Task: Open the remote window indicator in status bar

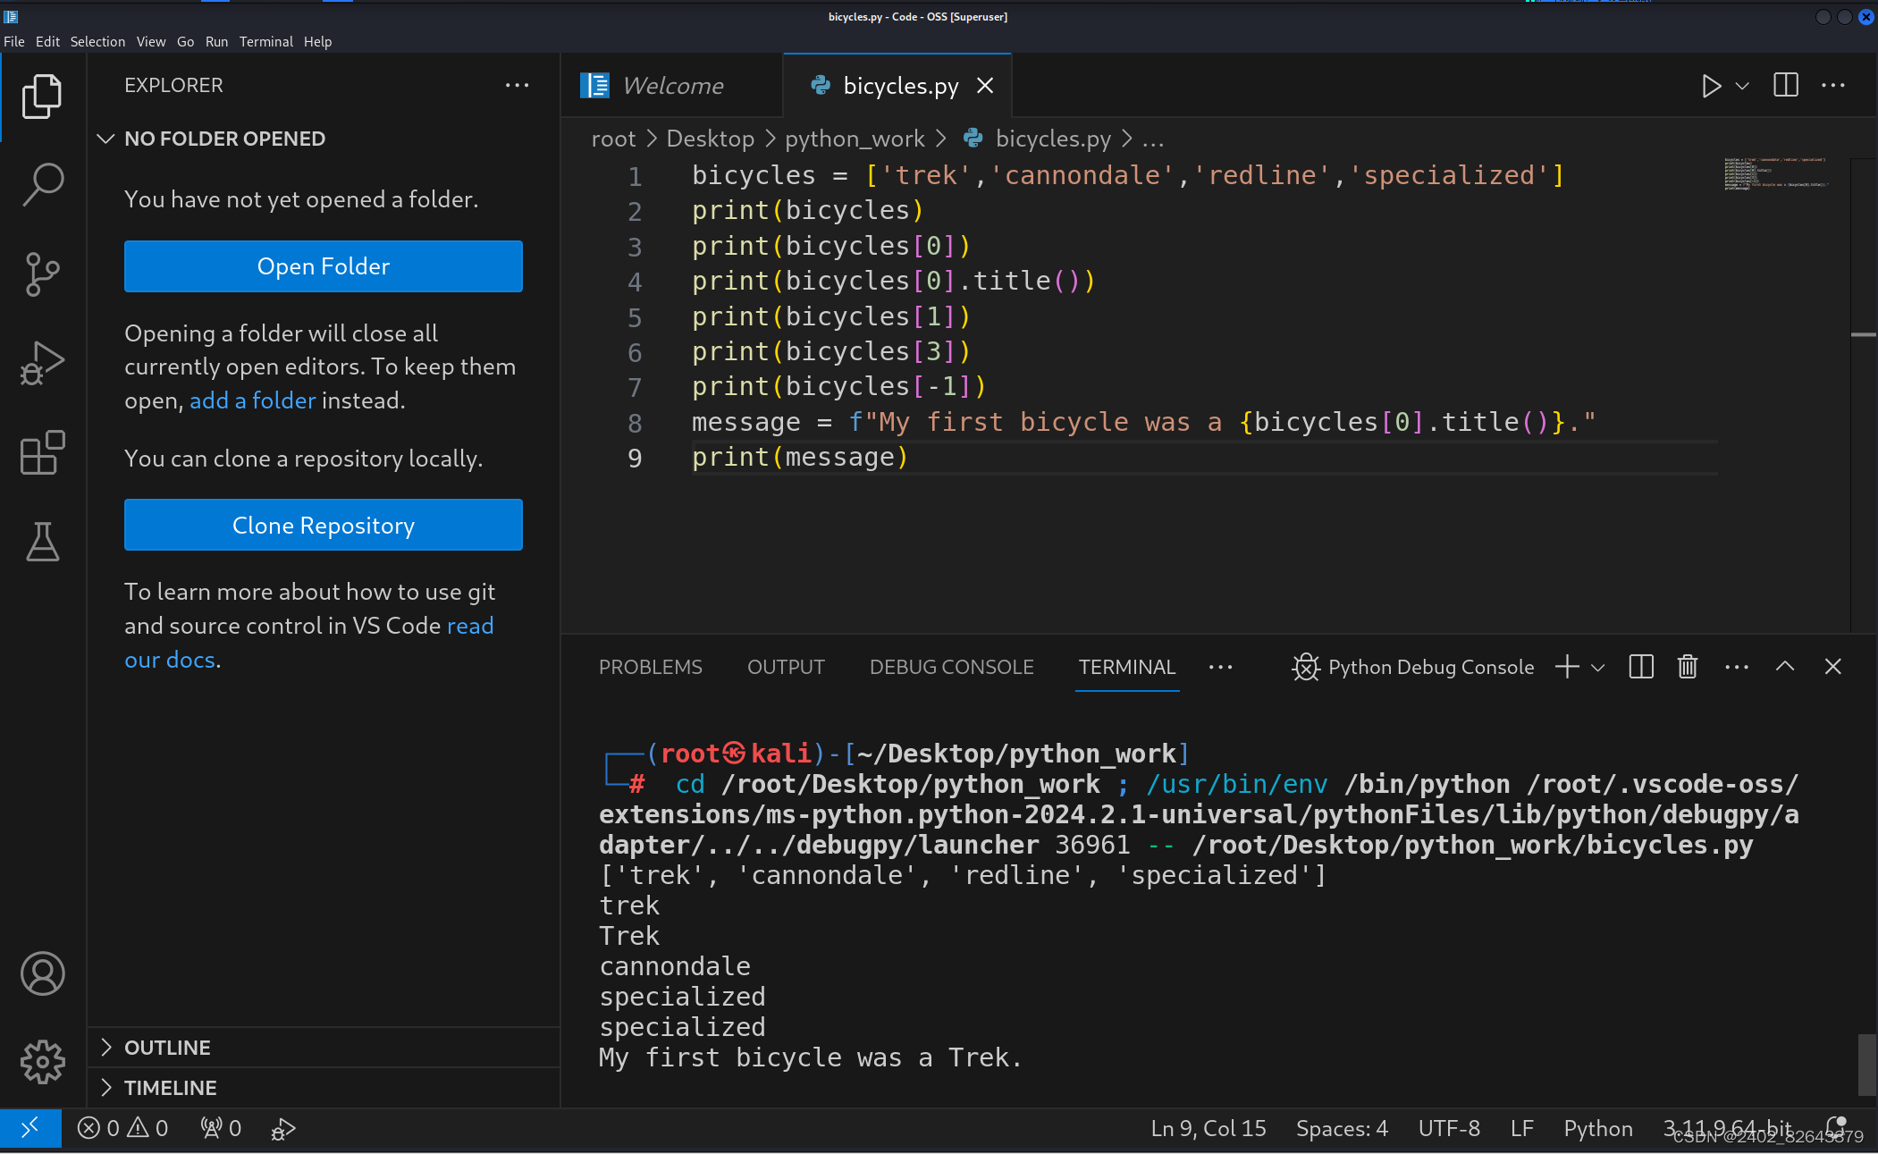Action: 30,1128
